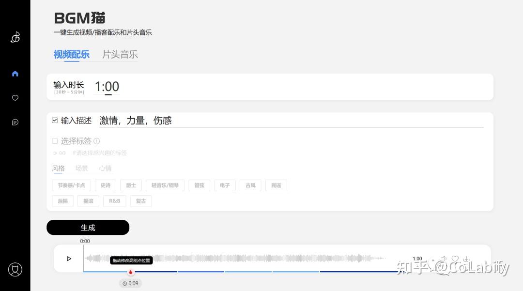Screen dimensions: 523x291
Task: Select the Home icon in the sidebar
Action: coord(15,73)
